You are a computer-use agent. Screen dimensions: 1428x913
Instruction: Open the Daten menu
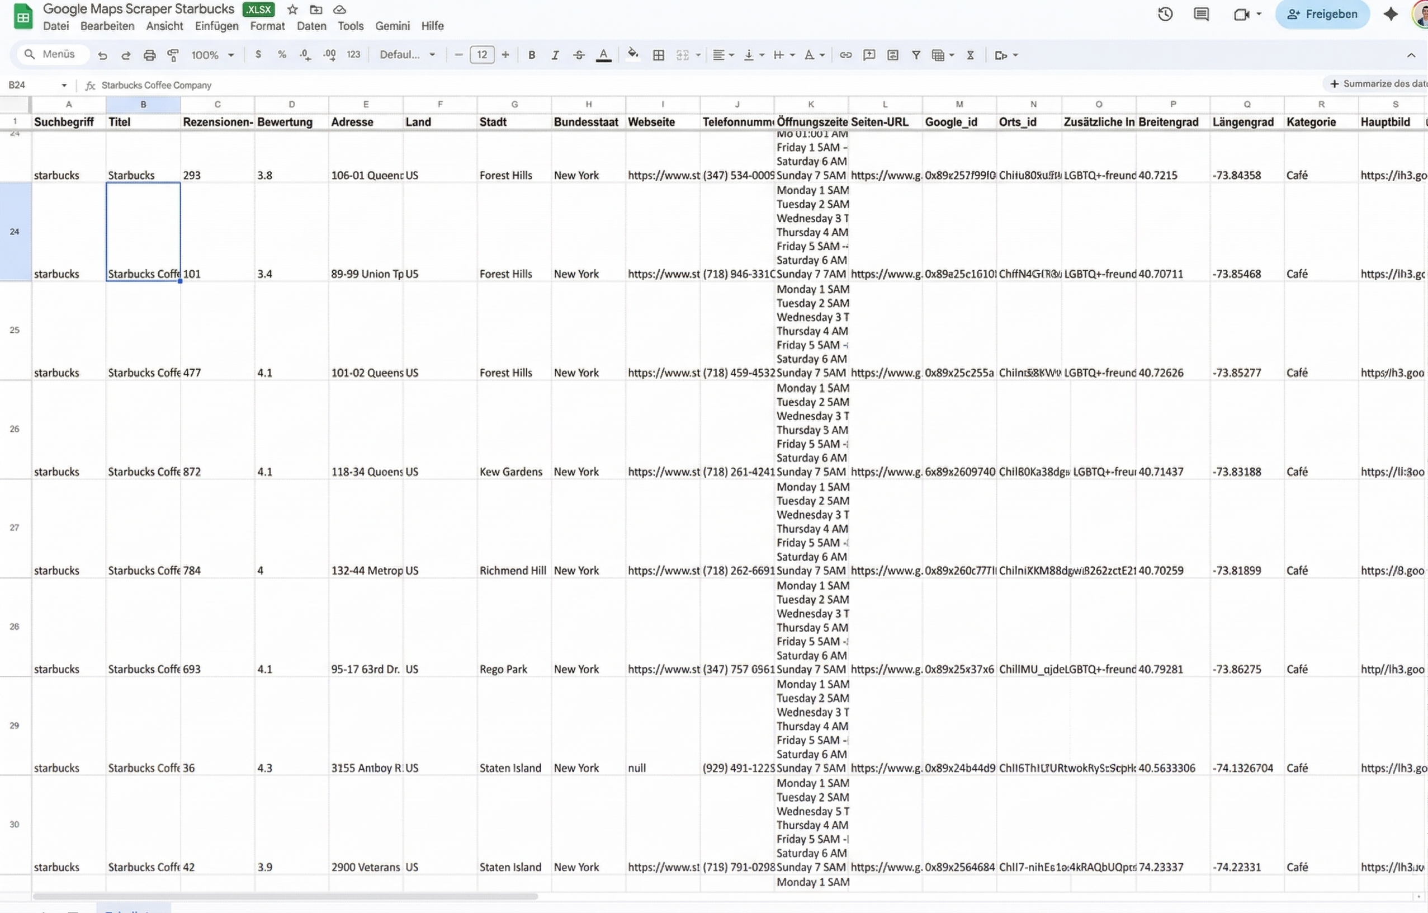(x=311, y=26)
